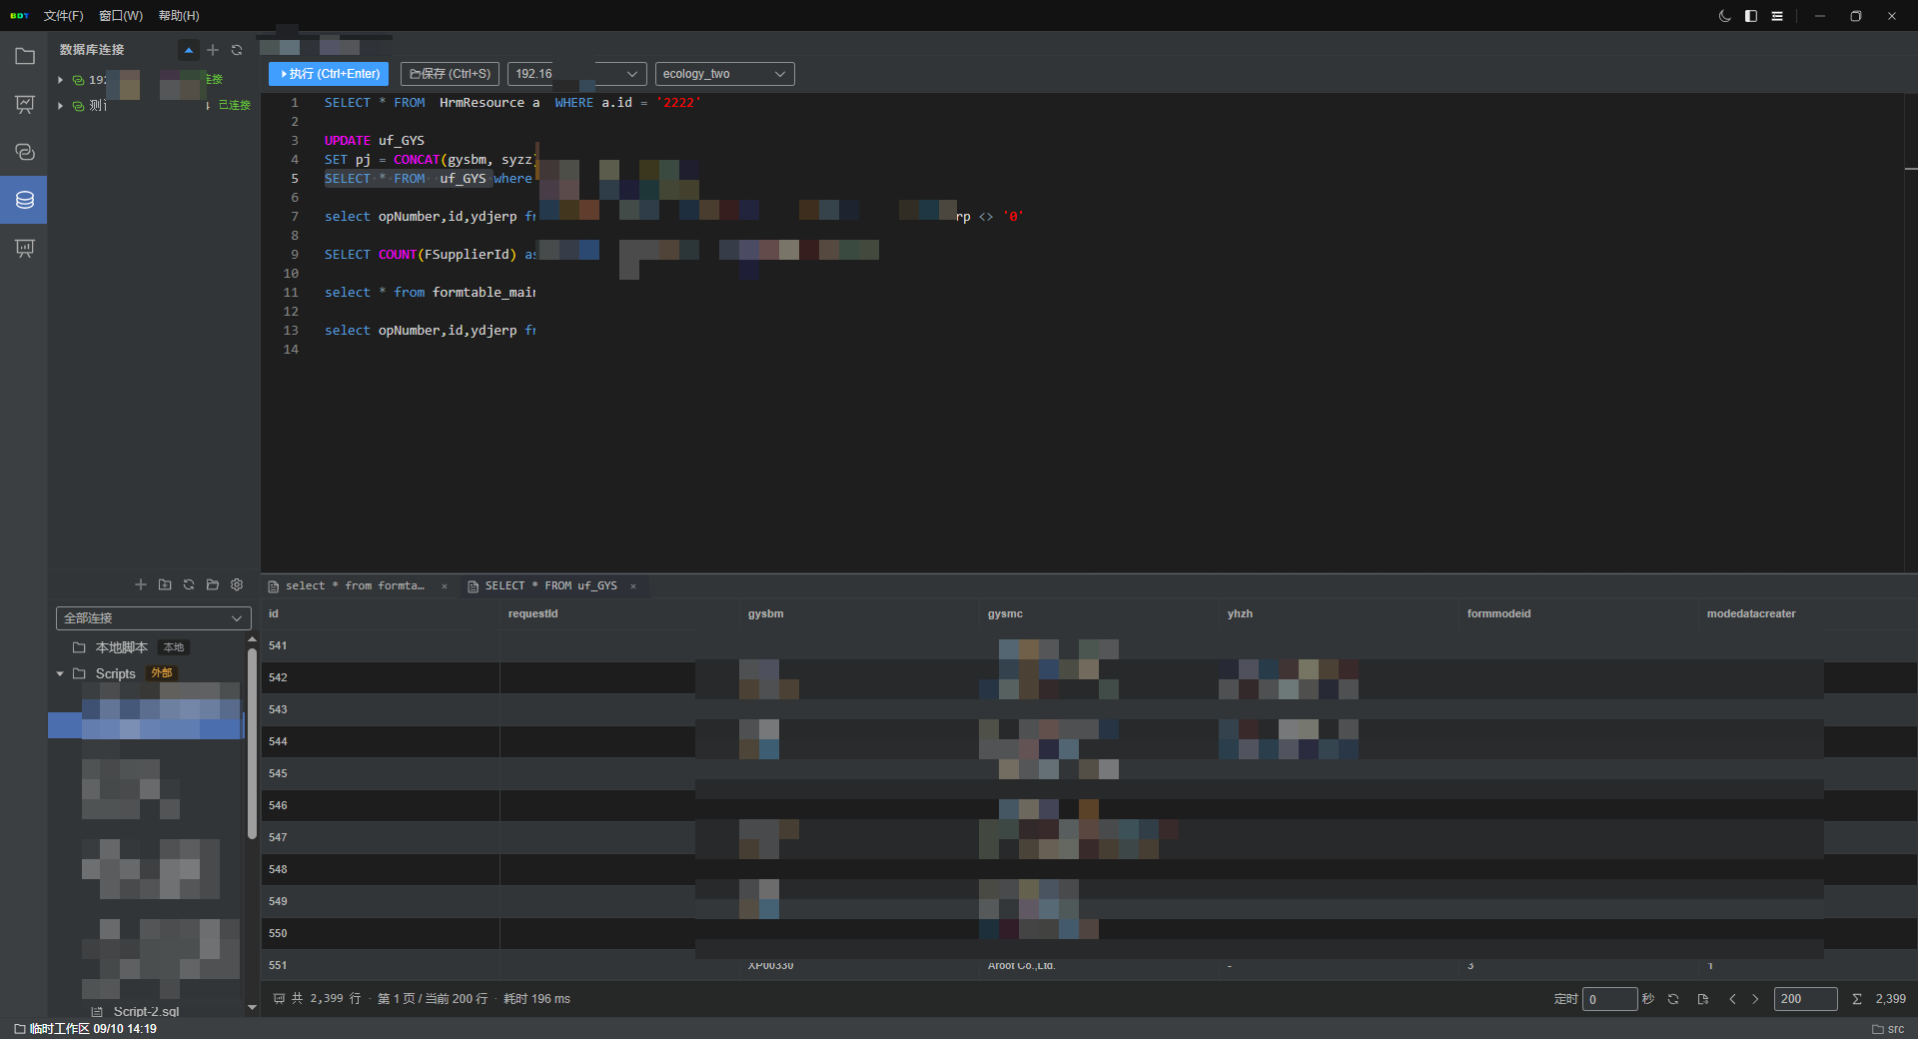Screen dimensions: 1918x1039
Task: Open the 全部连接 connection filter dropdown
Action: click(153, 618)
